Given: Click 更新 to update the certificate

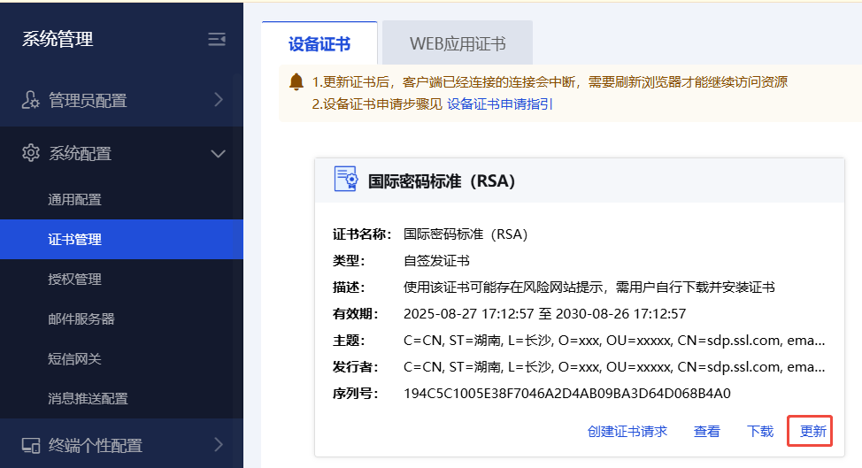Looking at the screenshot, I should click(x=812, y=432).
